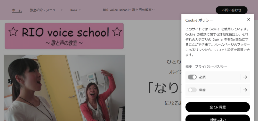Viewport: 258px width, 121px height.
Task: Open the 概要 link
Action: point(189,67)
